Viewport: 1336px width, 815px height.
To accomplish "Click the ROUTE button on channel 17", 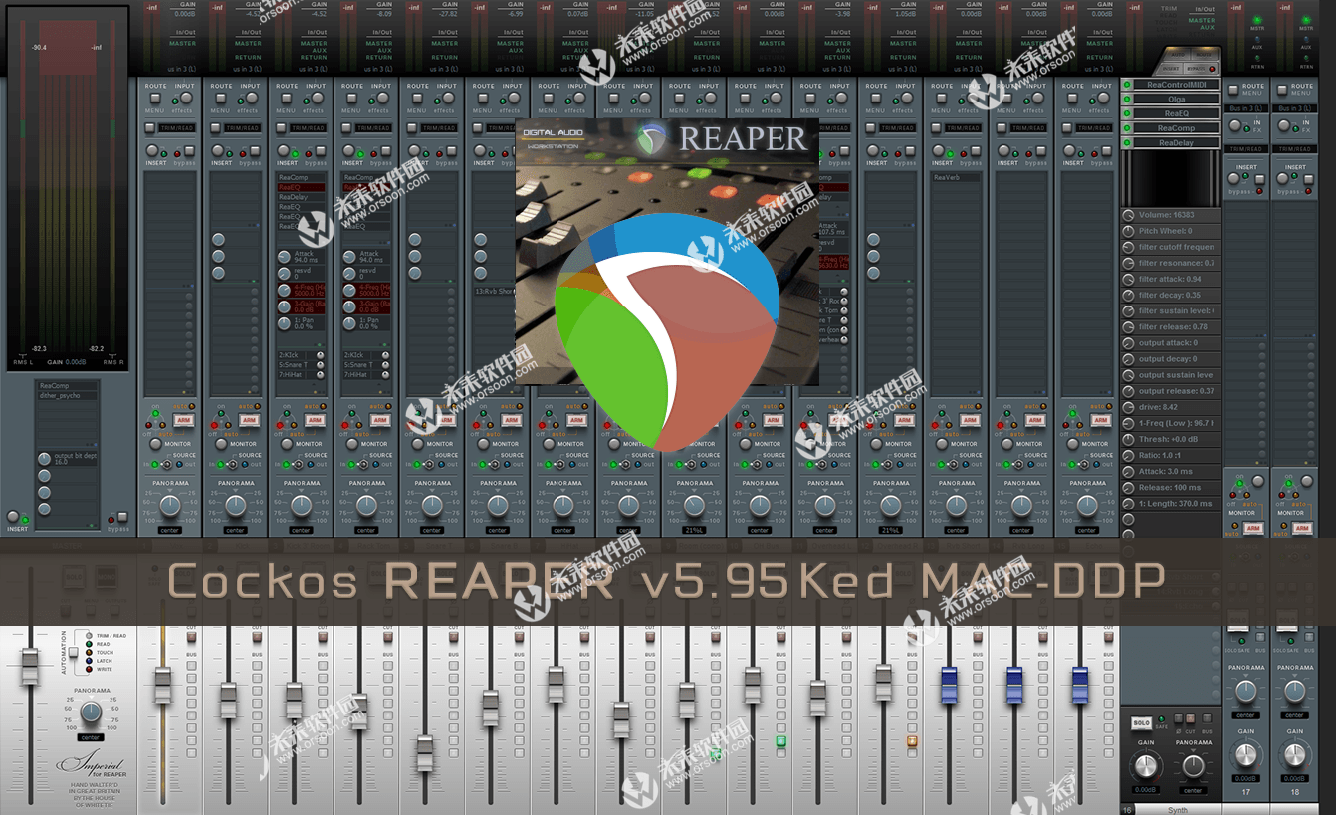I will [1232, 90].
